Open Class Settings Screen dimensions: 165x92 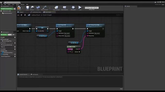click(x=56, y=8)
